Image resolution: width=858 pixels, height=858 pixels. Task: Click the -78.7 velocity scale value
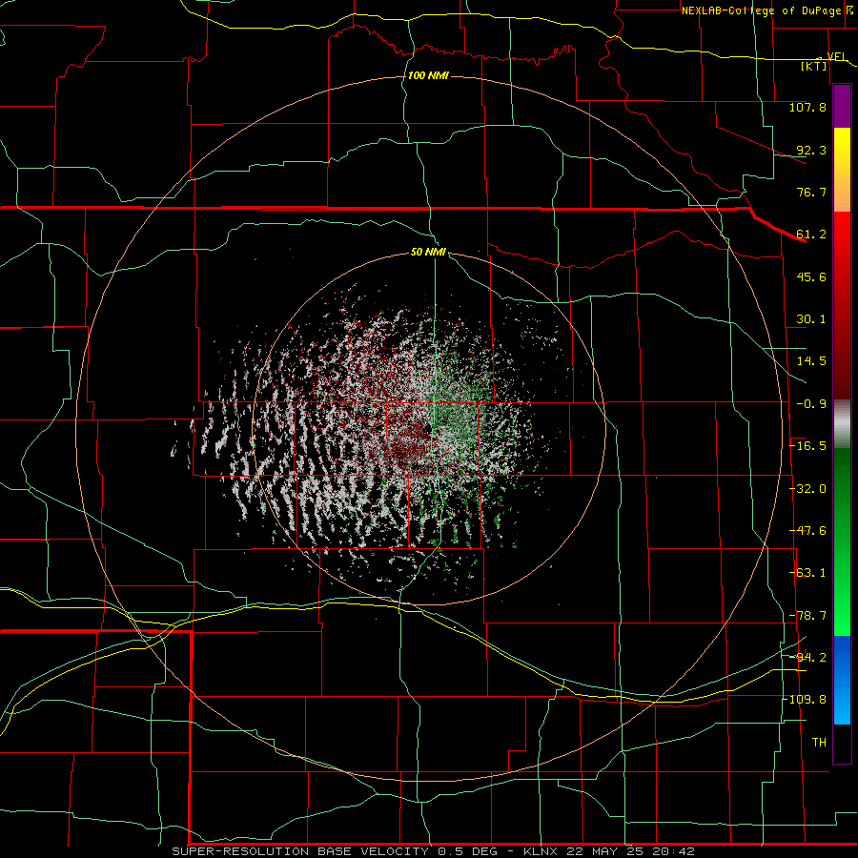[807, 616]
